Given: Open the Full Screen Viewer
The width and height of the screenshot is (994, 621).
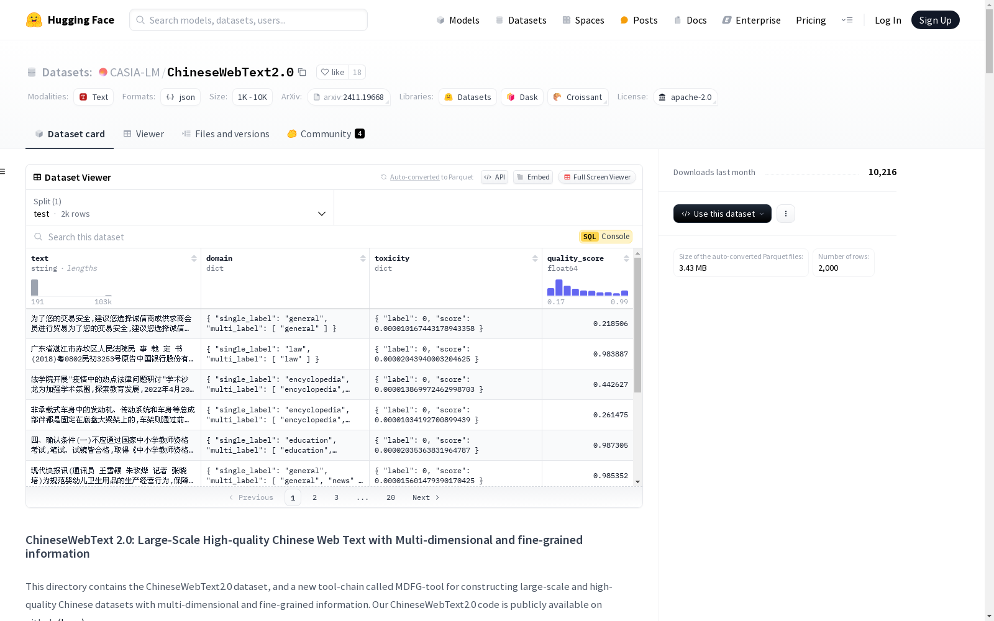Looking at the screenshot, I should [x=597, y=177].
